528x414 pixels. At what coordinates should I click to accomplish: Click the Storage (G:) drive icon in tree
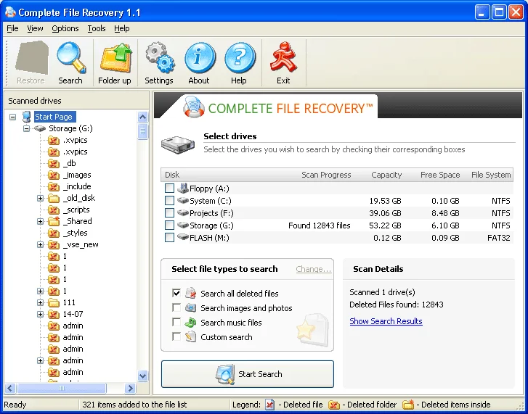pos(40,129)
